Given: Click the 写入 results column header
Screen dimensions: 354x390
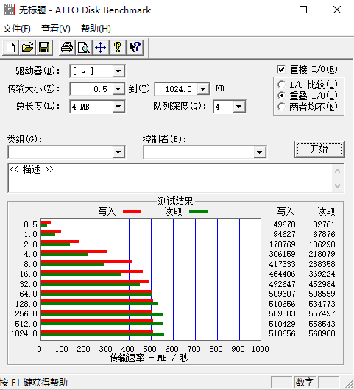Looking at the screenshot, I should (286, 211).
